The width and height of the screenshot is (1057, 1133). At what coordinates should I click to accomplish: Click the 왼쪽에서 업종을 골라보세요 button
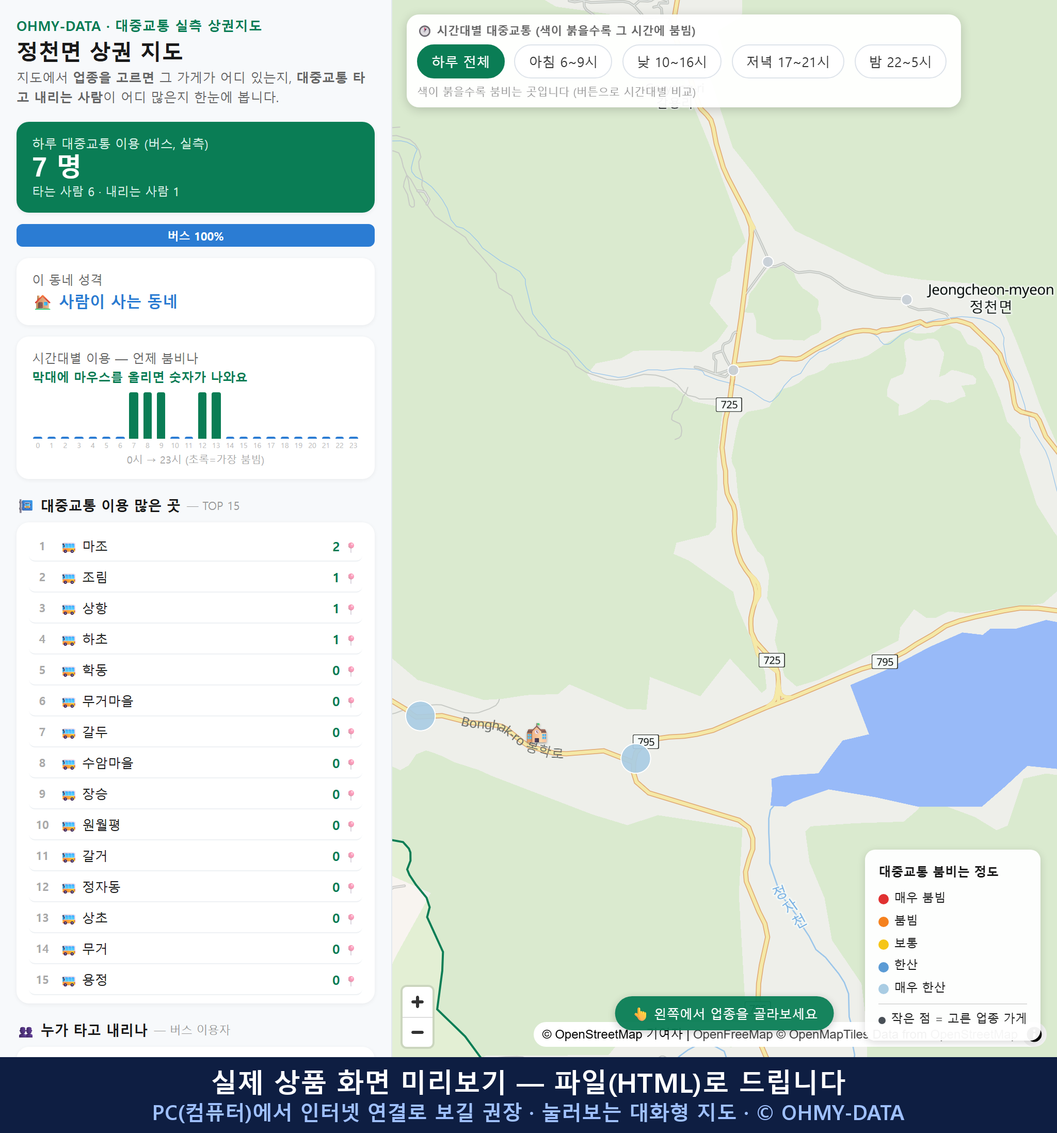pos(724,1013)
